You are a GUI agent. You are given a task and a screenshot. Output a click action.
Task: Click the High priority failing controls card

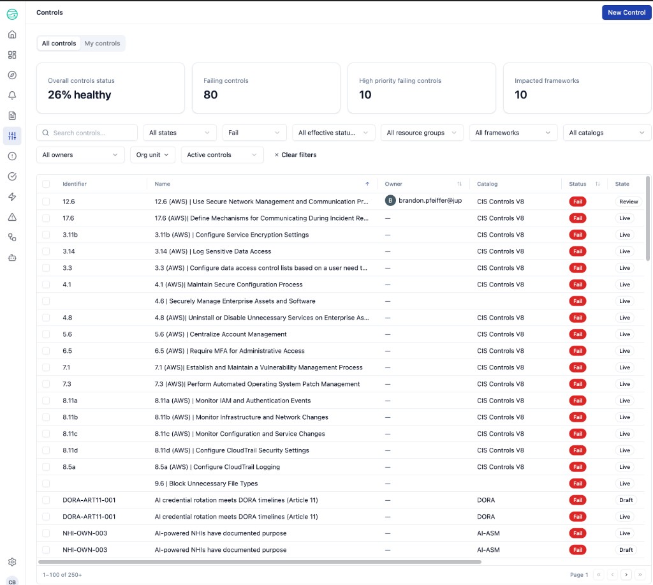pos(422,88)
